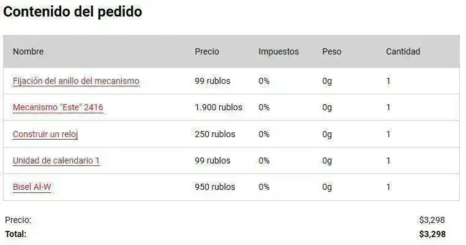This screenshot has width=466, height=245.
Task: Click the 950 rublos price cell
Action: pos(215,187)
